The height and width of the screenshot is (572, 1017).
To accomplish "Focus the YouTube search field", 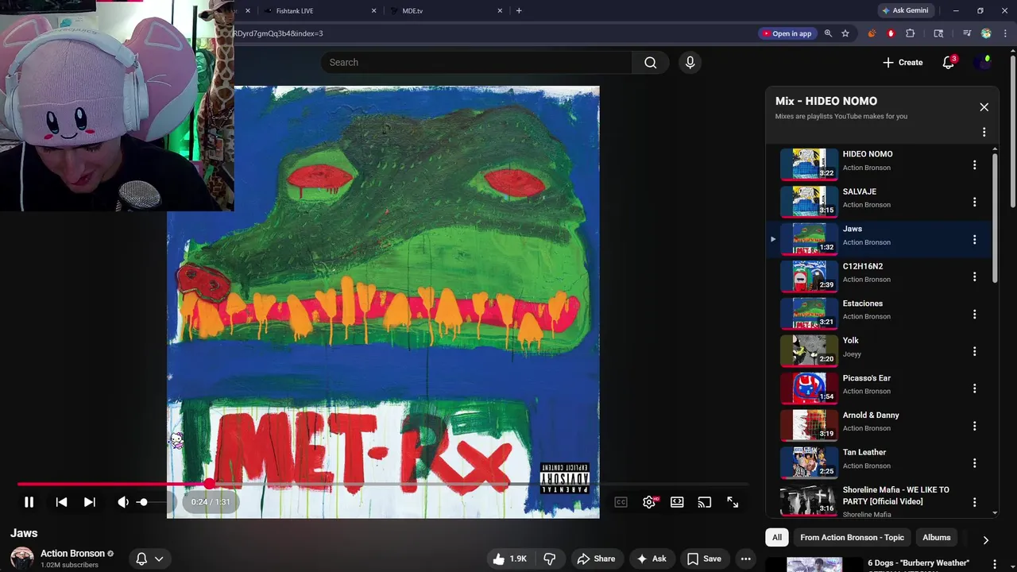I will click(x=477, y=62).
